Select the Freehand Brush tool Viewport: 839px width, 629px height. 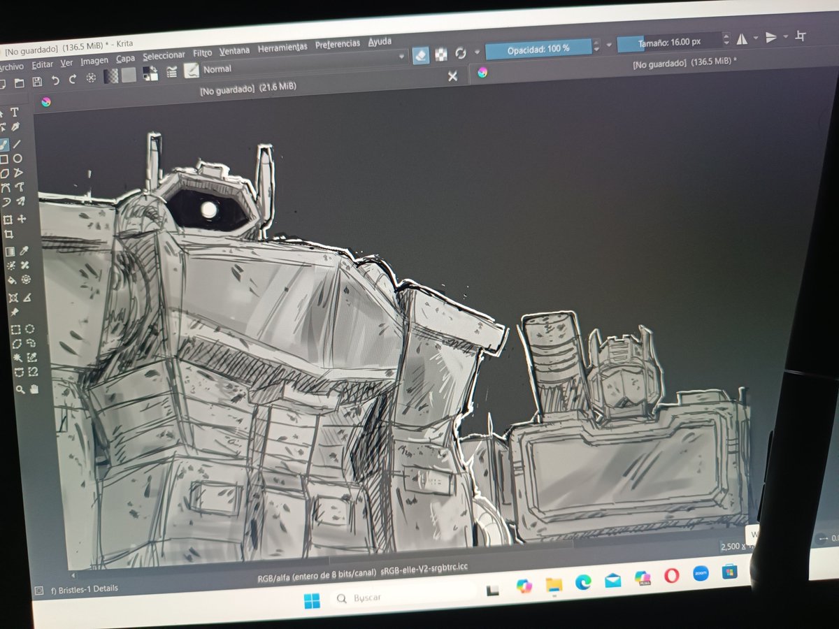(x=3, y=145)
